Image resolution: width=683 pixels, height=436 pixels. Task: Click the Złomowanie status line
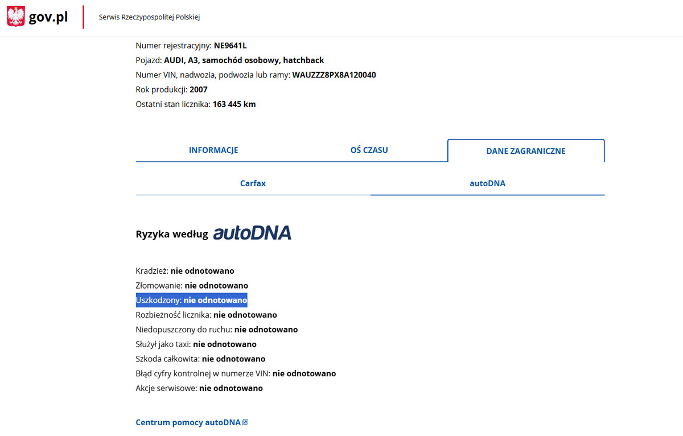(x=192, y=286)
